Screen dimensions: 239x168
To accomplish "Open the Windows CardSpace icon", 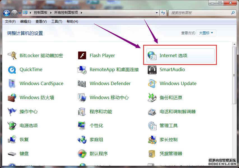I will tap(12, 84).
